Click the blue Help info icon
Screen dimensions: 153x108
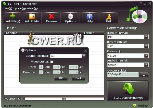coord(90,16)
